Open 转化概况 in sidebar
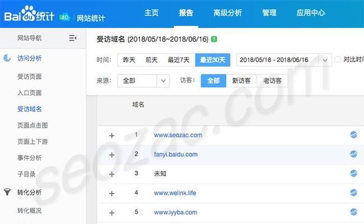 pos(30,211)
